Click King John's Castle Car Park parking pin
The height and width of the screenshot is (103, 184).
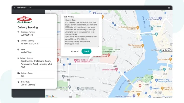click(160, 18)
